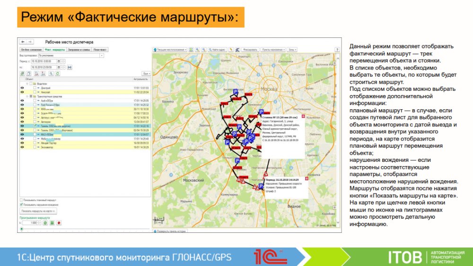Click the ruler measurement tool on map toolbar
The height and width of the screenshot is (266, 473).
tap(231, 49)
